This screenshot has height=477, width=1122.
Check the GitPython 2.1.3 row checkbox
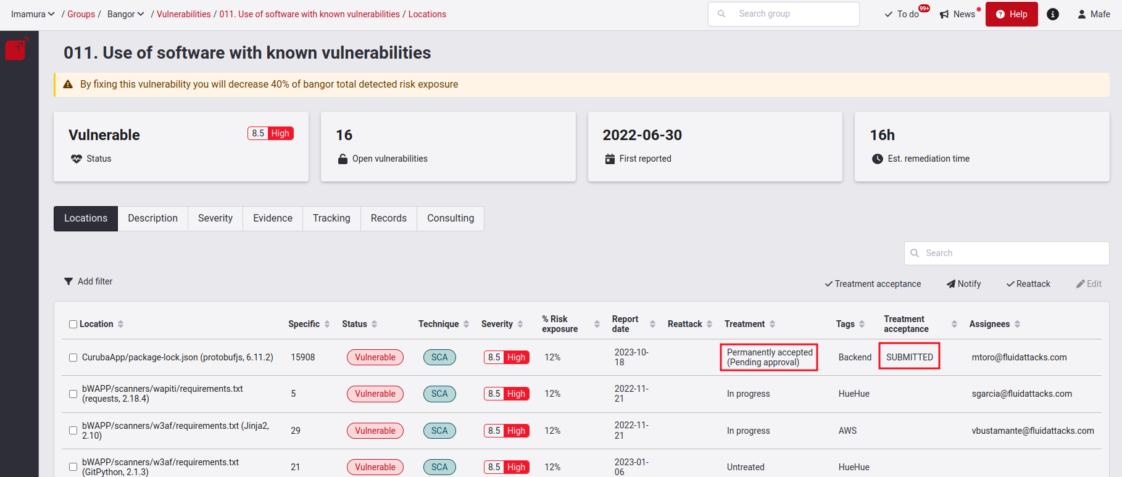pos(73,467)
